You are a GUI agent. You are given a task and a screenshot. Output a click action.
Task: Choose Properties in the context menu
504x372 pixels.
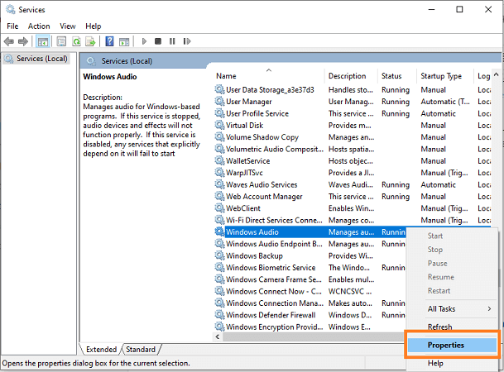tap(452, 346)
